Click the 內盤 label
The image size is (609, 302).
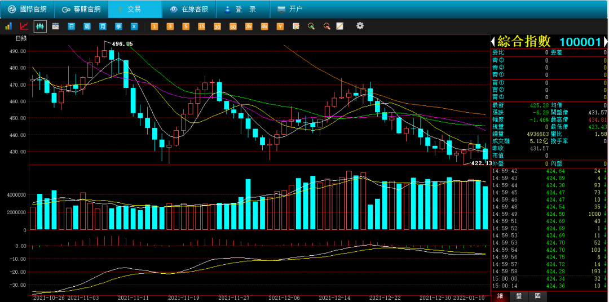point(556,163)
